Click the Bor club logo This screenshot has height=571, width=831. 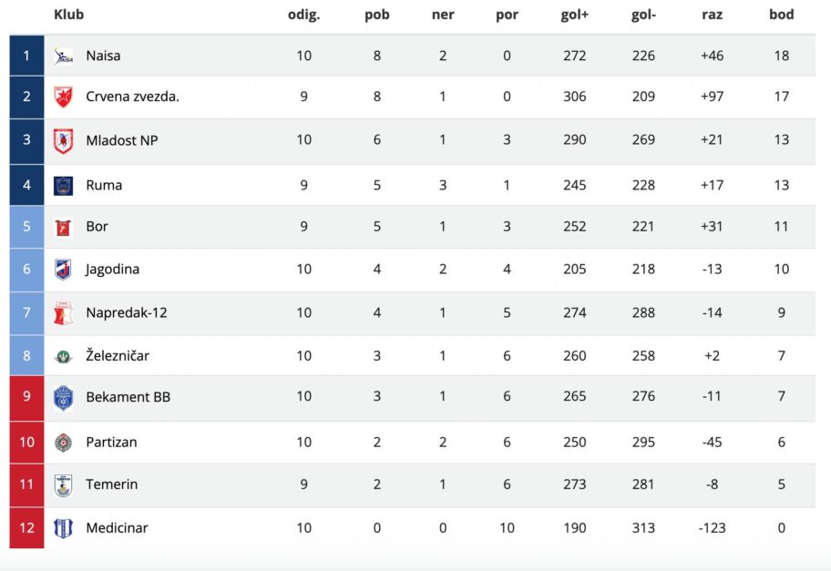63,227
